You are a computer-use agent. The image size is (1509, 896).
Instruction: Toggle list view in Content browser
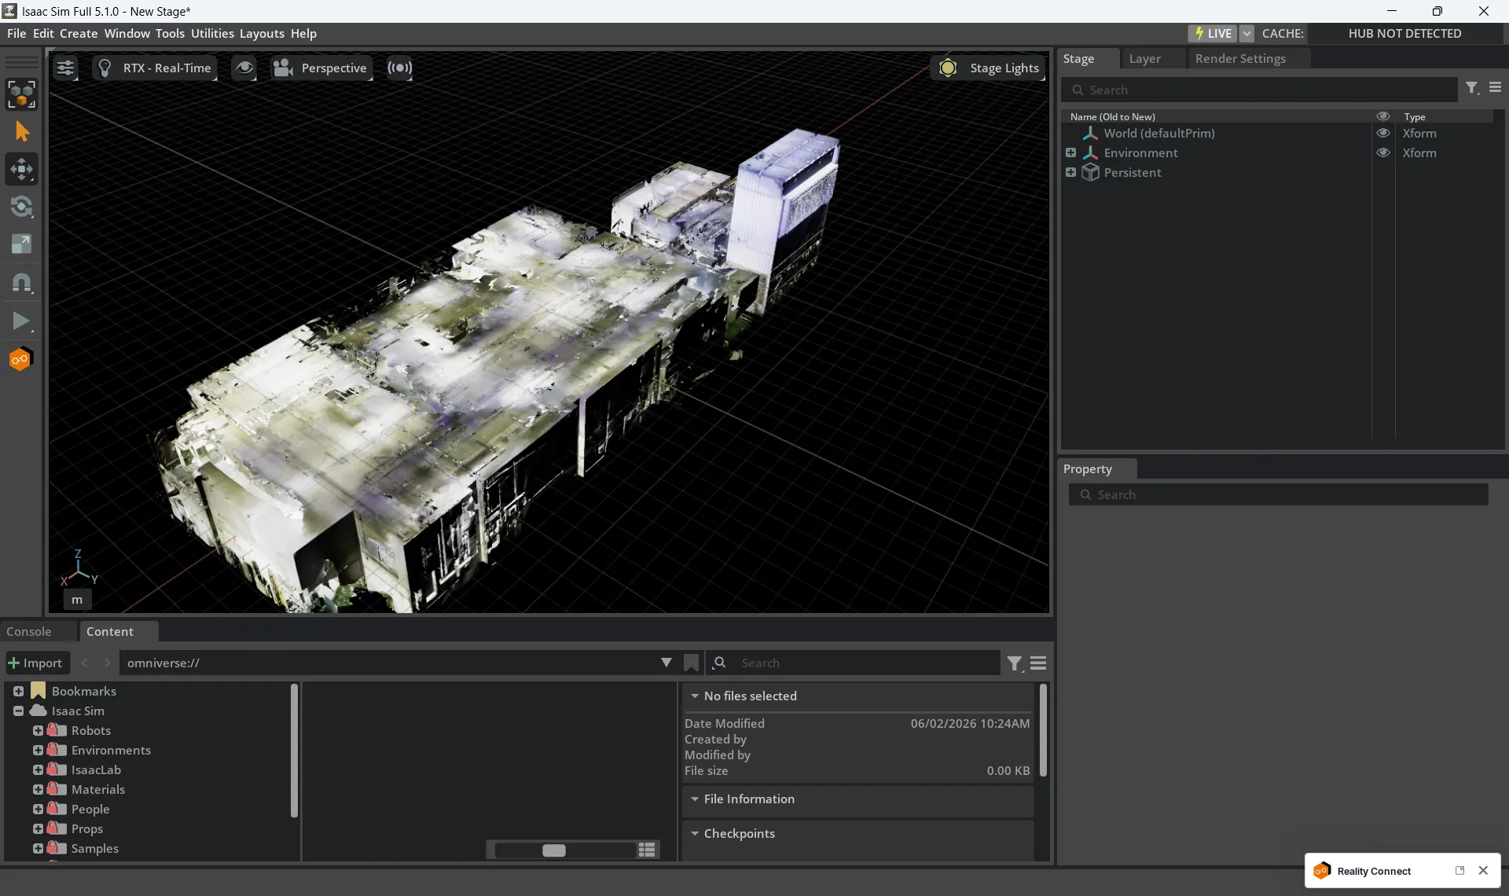[x=647, y=850]
